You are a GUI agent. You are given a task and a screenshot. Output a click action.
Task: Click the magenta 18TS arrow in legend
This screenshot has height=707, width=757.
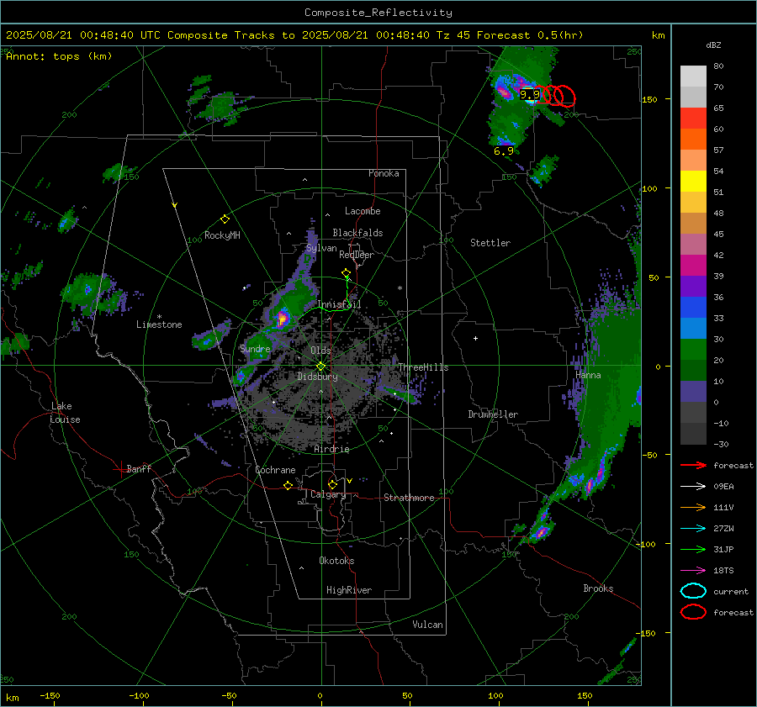693,571
